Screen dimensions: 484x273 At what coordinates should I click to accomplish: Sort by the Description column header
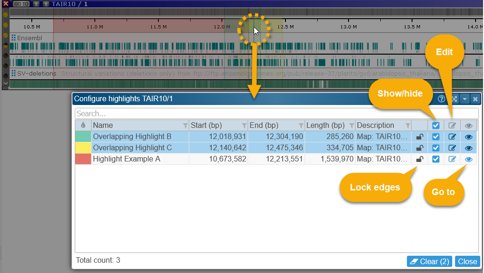[376, 126]
